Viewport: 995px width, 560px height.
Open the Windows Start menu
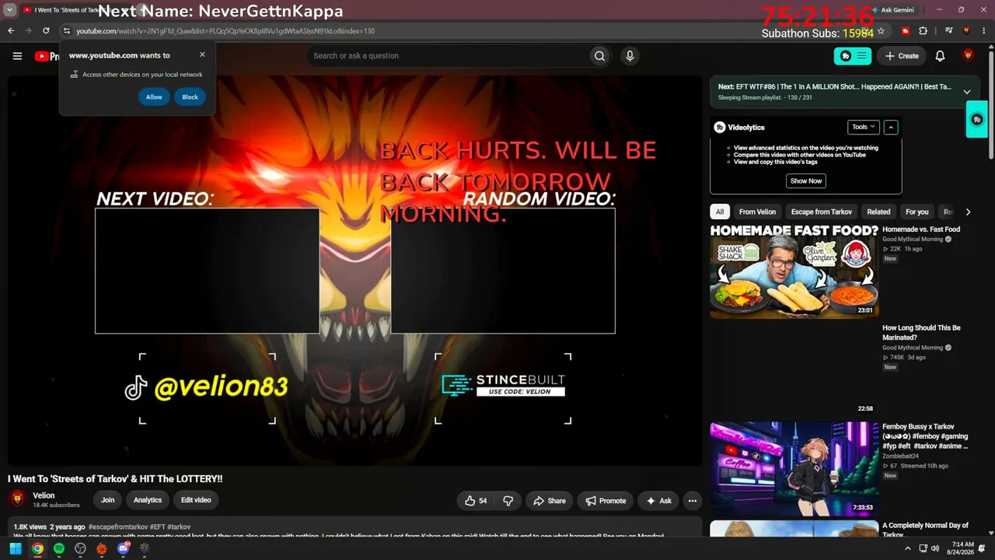click(15, 548)
